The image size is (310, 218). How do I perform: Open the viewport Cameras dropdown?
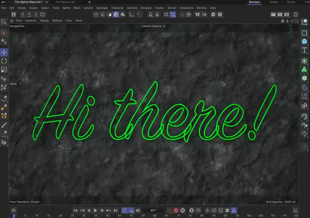30,21
